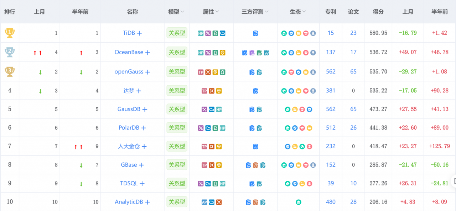Open the OceanBase database link
The image size is (456, 211).
[x=129, y=52]
